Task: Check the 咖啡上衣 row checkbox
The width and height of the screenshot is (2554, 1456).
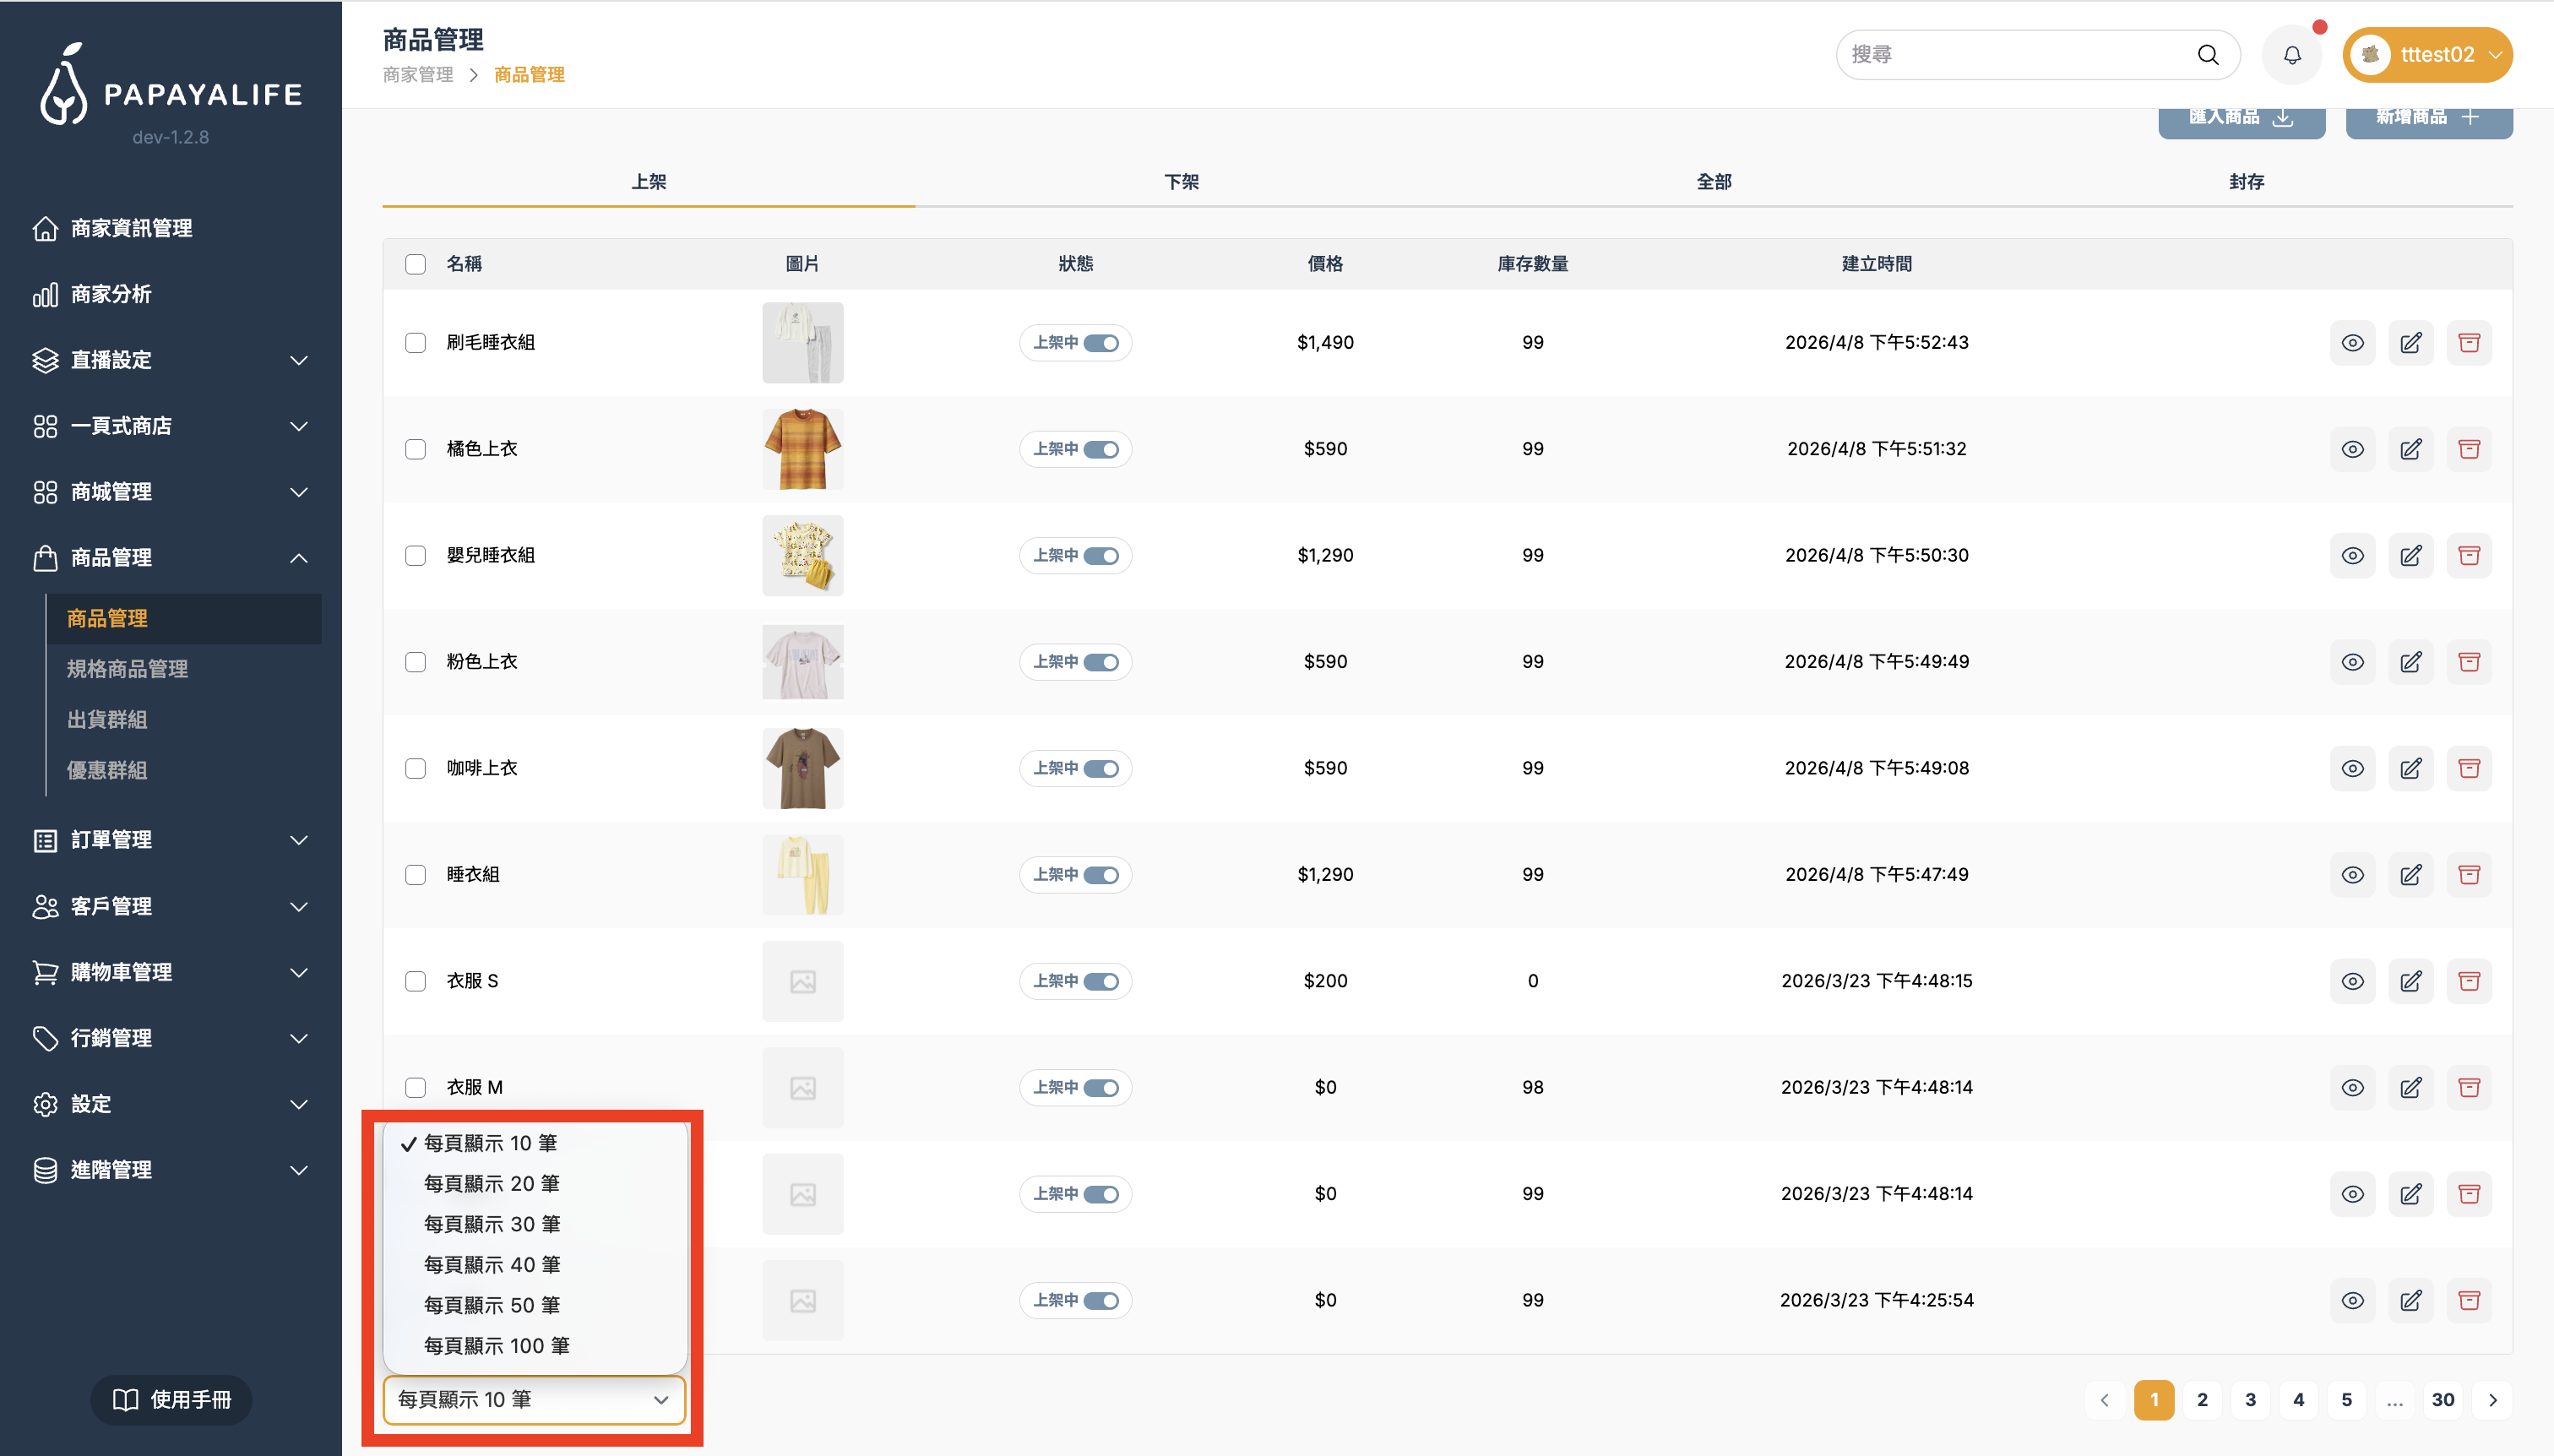Action: pos(415,768)
